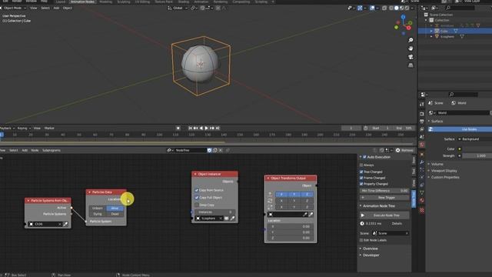492x277 pixels.
Task: Click eyedropper in Object Instancer node
Action: tap(232, 219)
